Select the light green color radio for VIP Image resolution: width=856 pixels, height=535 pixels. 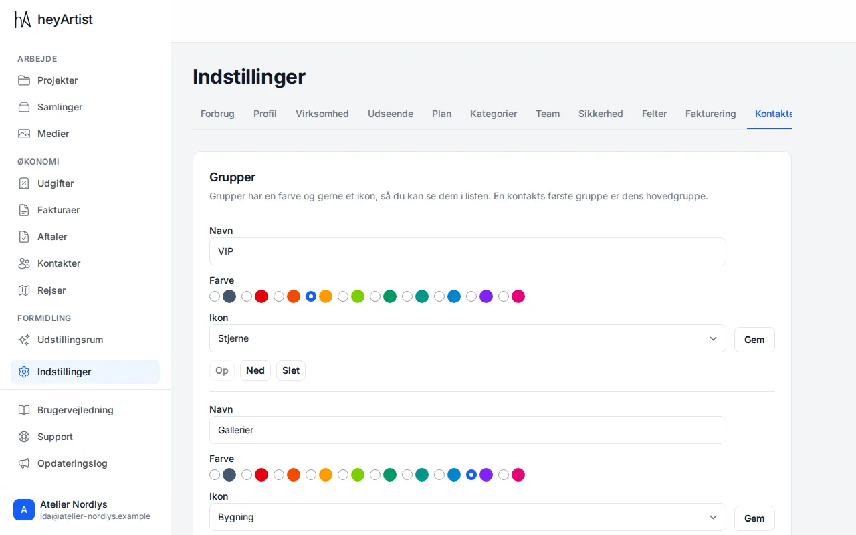click(x=343, y=296)
